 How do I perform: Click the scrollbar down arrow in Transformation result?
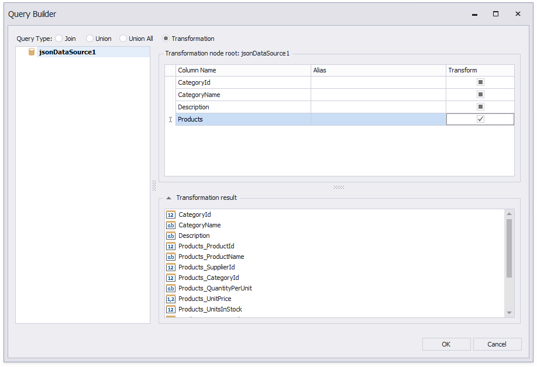click(x=508, y=313)
